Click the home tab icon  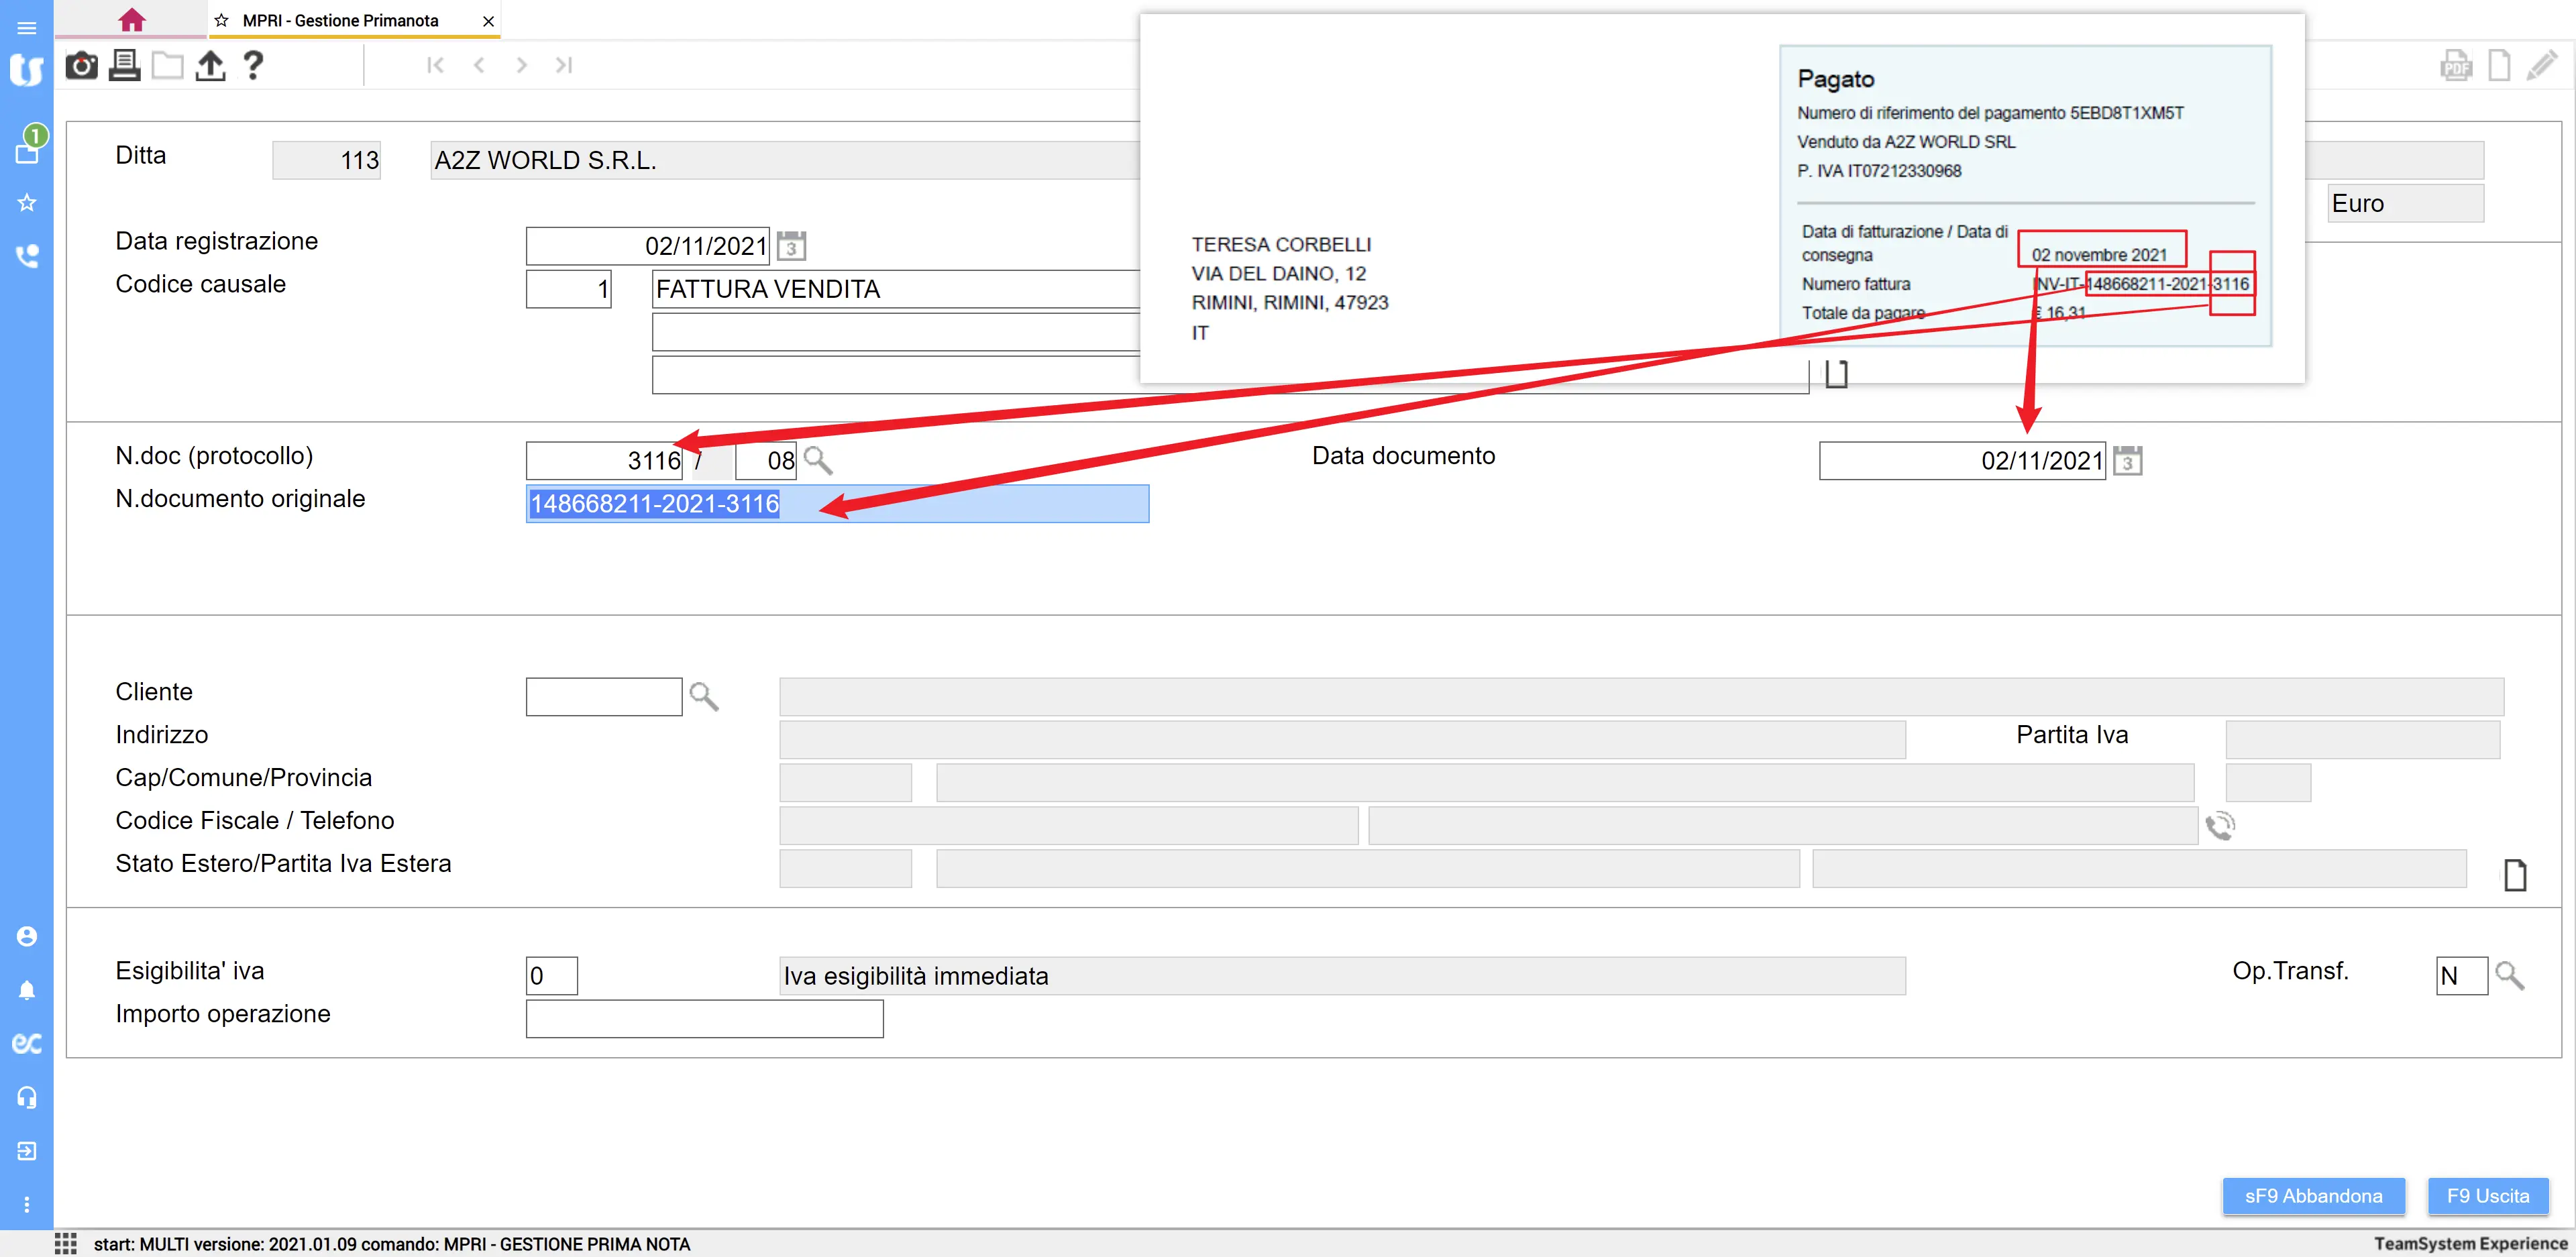(x=131, y=20)
